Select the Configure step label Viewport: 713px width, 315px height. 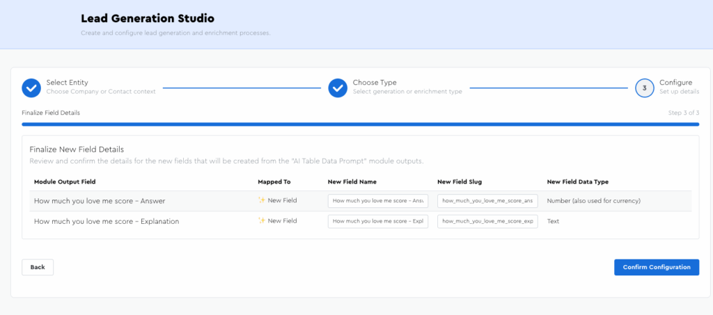click(675, 83)
